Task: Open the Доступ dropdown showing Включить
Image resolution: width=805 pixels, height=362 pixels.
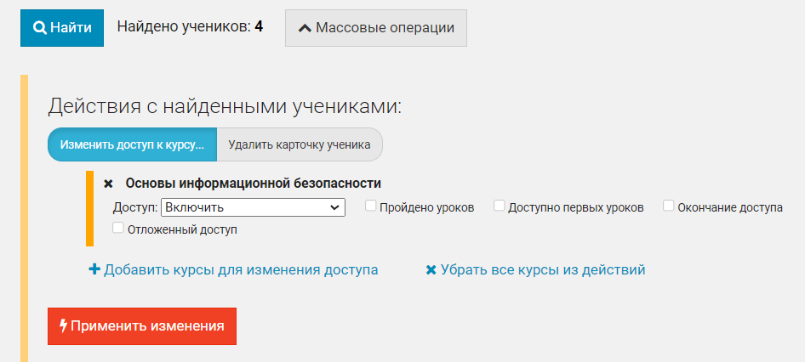Action: click(x=253, y=207)
